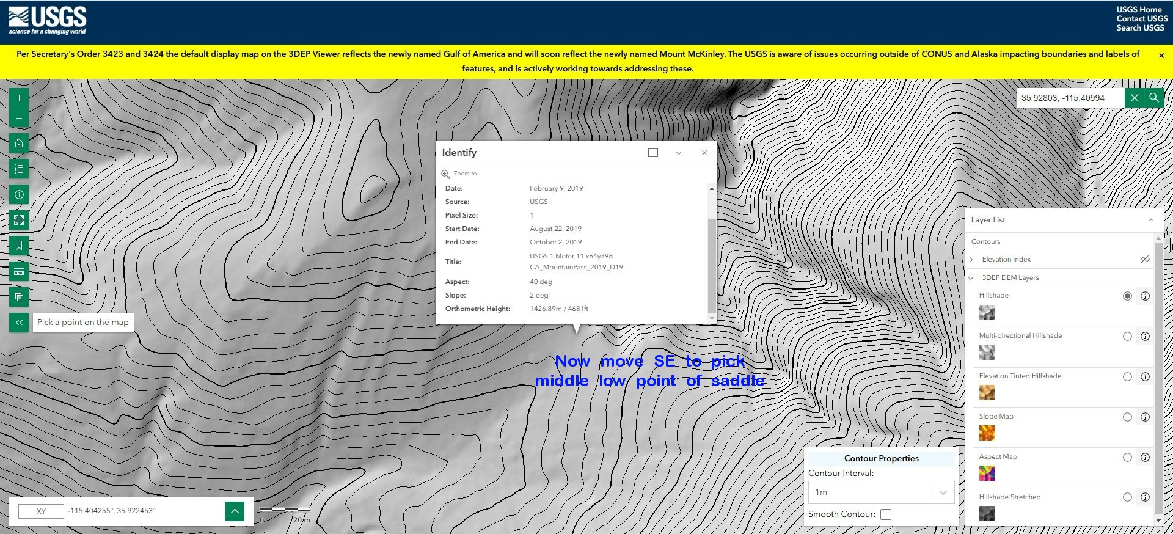
Task: Select the Aspect Map radio button
Action: click(1128, 458)
